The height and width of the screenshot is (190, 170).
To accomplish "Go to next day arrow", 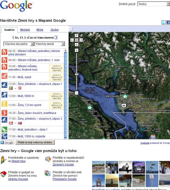I will (56, 37).
